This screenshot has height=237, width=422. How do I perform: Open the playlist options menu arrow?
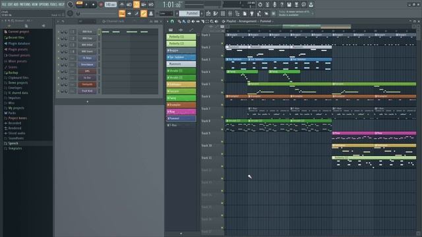167,21
